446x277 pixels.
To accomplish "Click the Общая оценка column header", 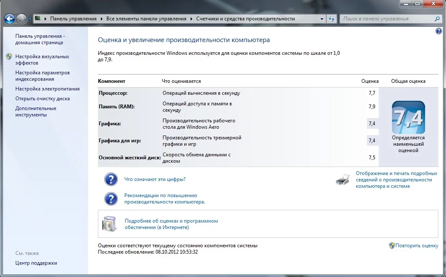I will click(x=408, y=81).
